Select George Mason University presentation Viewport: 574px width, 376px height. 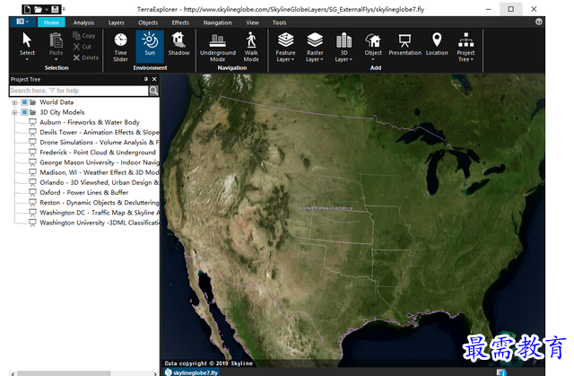[x=100, y=162]
